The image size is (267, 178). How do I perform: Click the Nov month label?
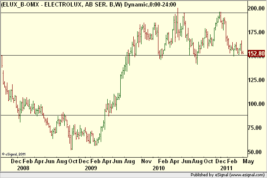pyautogui.click(x=146, y=161)
